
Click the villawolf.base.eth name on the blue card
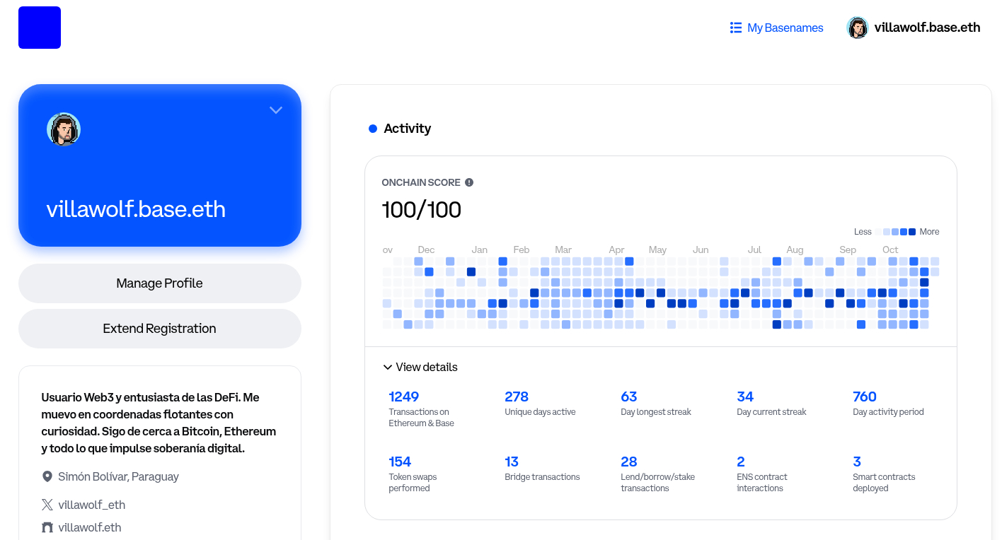[136, 209]
